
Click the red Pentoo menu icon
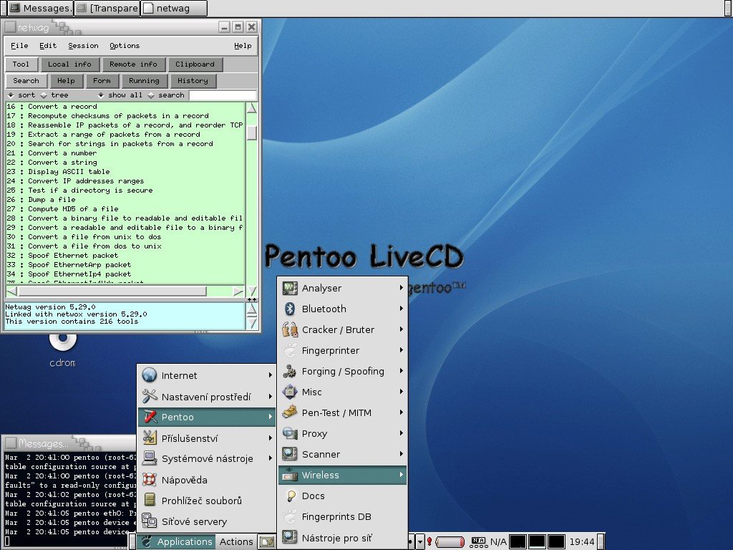click(150, 417)
